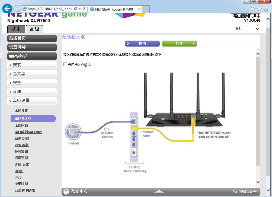Click the help center question mark icon
The height and width of the screenshot is (197, 272).
pos(66,192)
